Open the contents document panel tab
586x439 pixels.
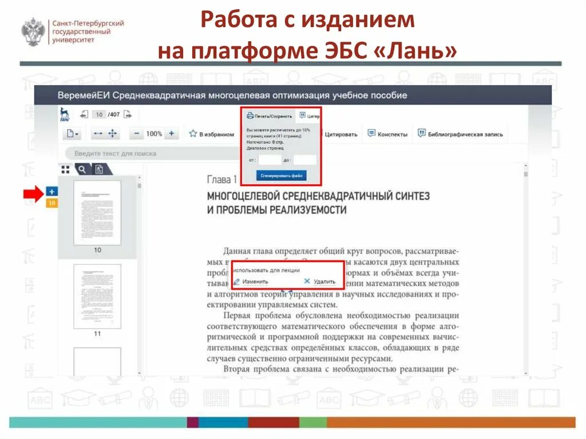pyautogui.click(x=100, y=169)
